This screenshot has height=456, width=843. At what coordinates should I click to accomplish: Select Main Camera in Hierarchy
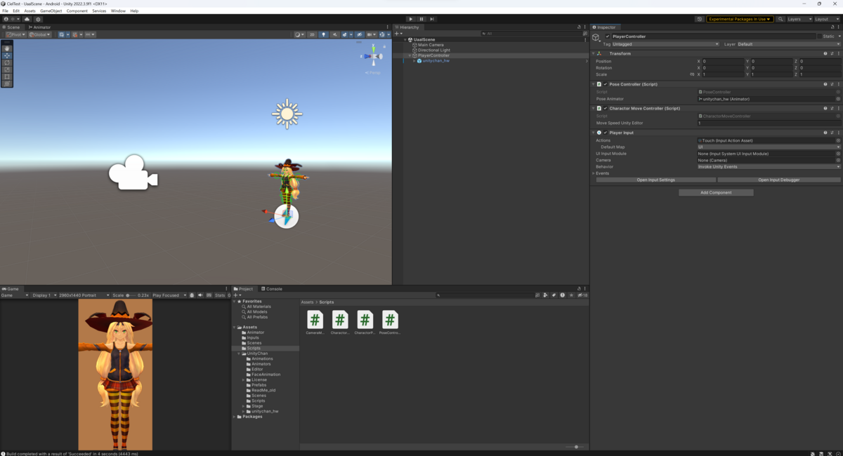(x=431, y=45)
